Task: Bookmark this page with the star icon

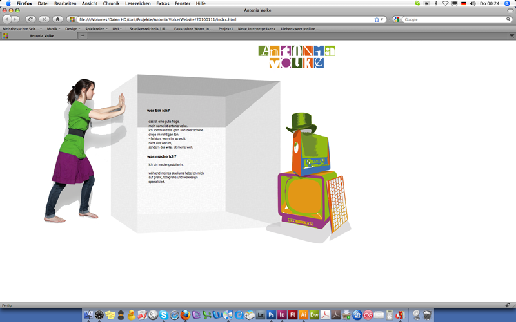Action: (x=377, y=19)
